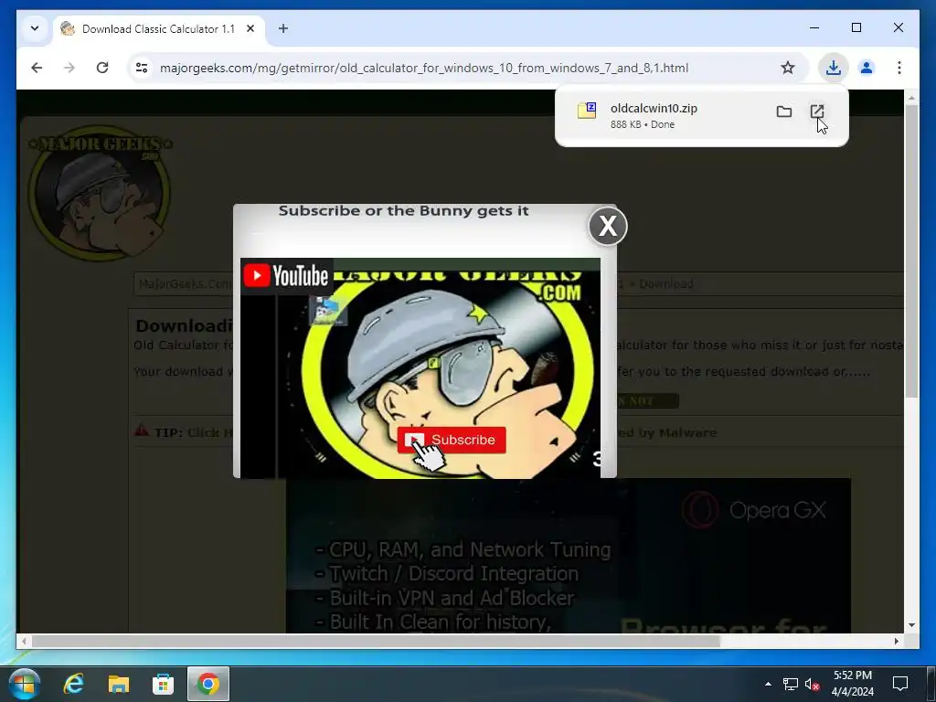
Task: Click the Opera GX advertisement logo
Action: click(754, 510)
